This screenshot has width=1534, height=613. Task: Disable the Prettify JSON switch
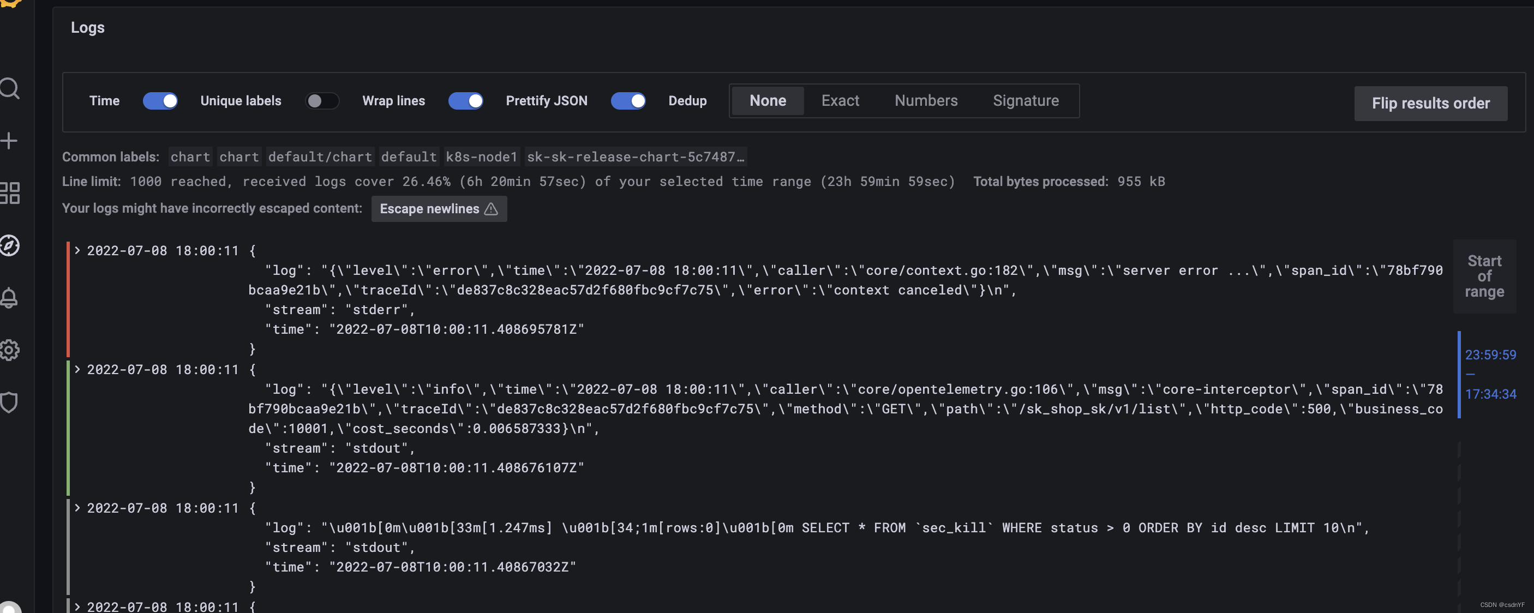pyautogui.click(x=628, y=101)
